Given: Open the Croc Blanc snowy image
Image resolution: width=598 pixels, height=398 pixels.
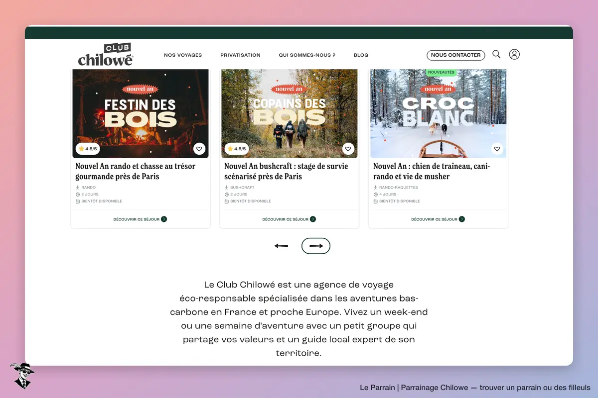Looking at the screenshot, I should [439, 113].
